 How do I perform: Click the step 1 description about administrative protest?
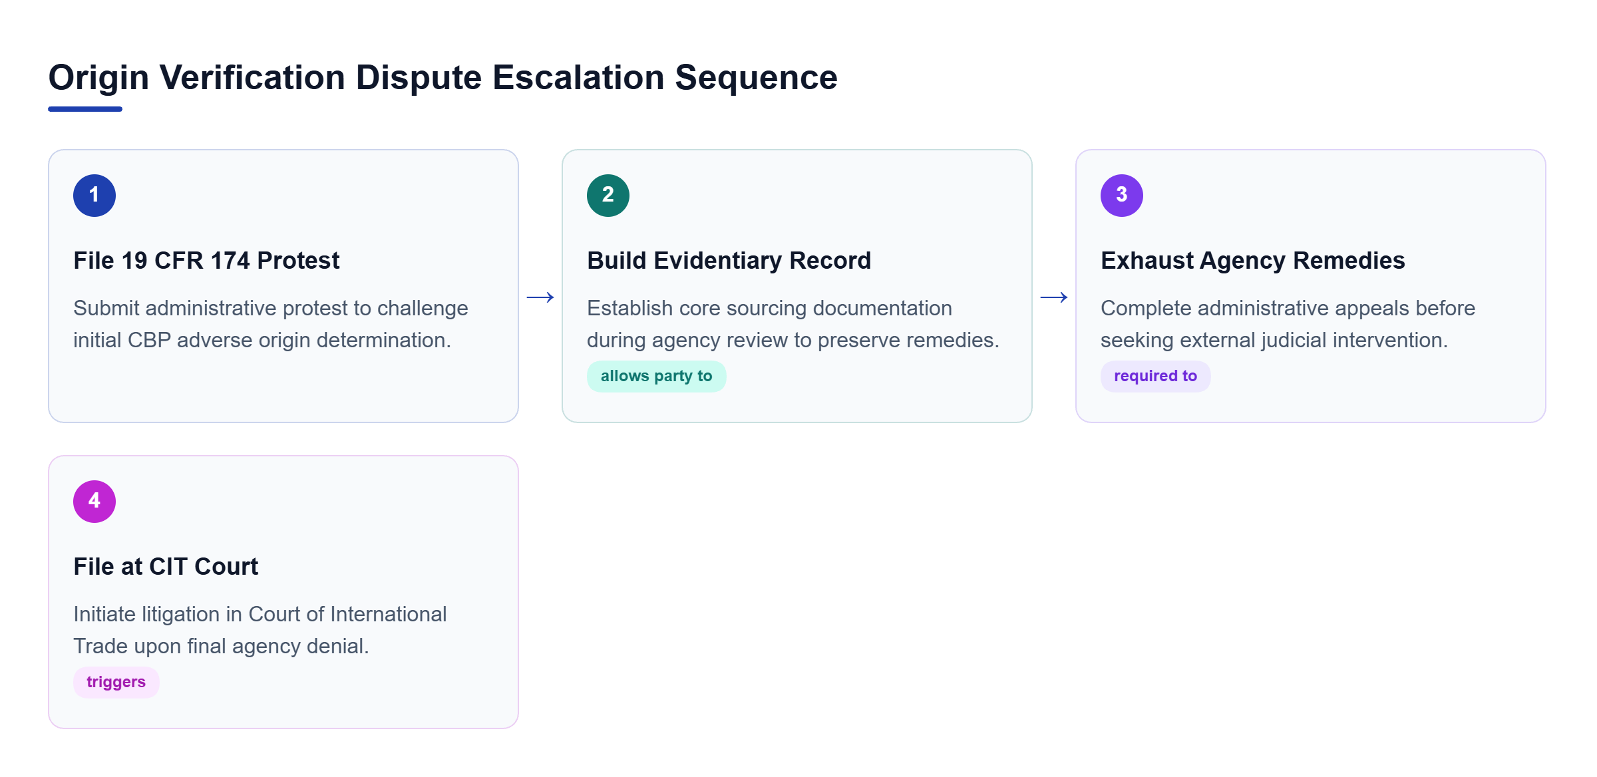click(271, 324)
